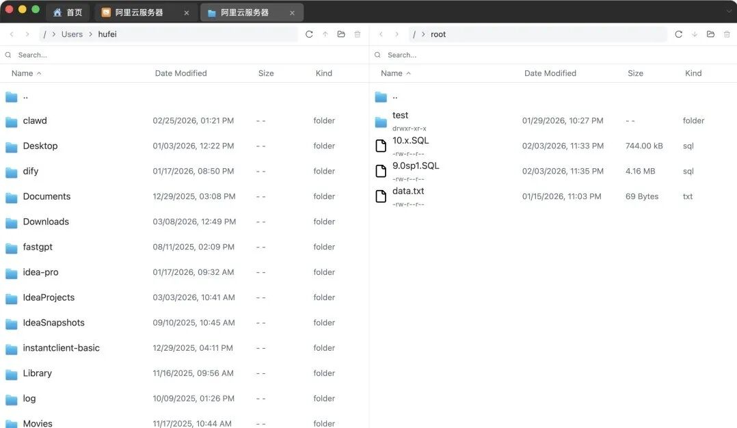Open folder icon in local pane toolbar

(x=341, y=34)
